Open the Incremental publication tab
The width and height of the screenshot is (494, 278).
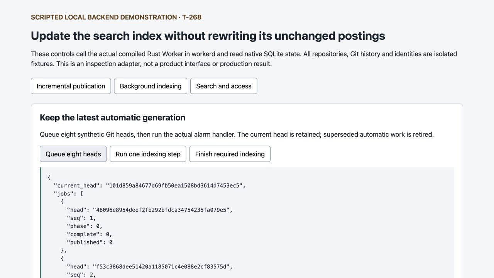(71, 86)
